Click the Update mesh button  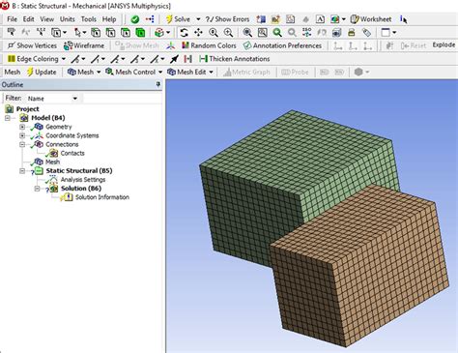[42, 73]
